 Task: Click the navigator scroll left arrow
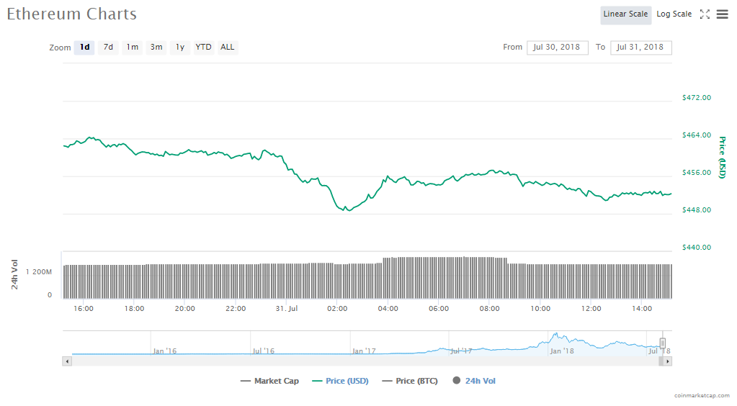(x=68, y=361)
